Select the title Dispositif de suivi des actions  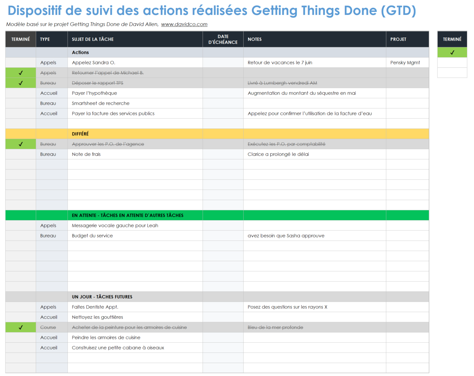212,11
